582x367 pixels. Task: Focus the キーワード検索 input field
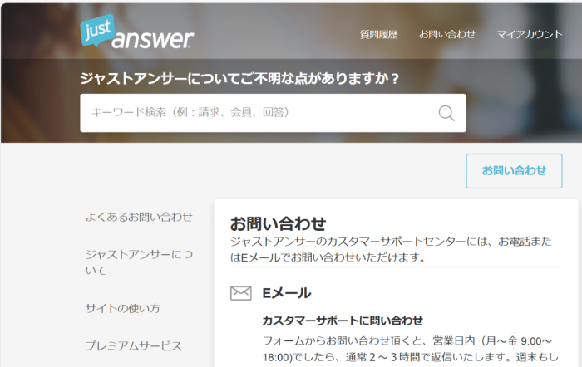(x=273, y=113)
